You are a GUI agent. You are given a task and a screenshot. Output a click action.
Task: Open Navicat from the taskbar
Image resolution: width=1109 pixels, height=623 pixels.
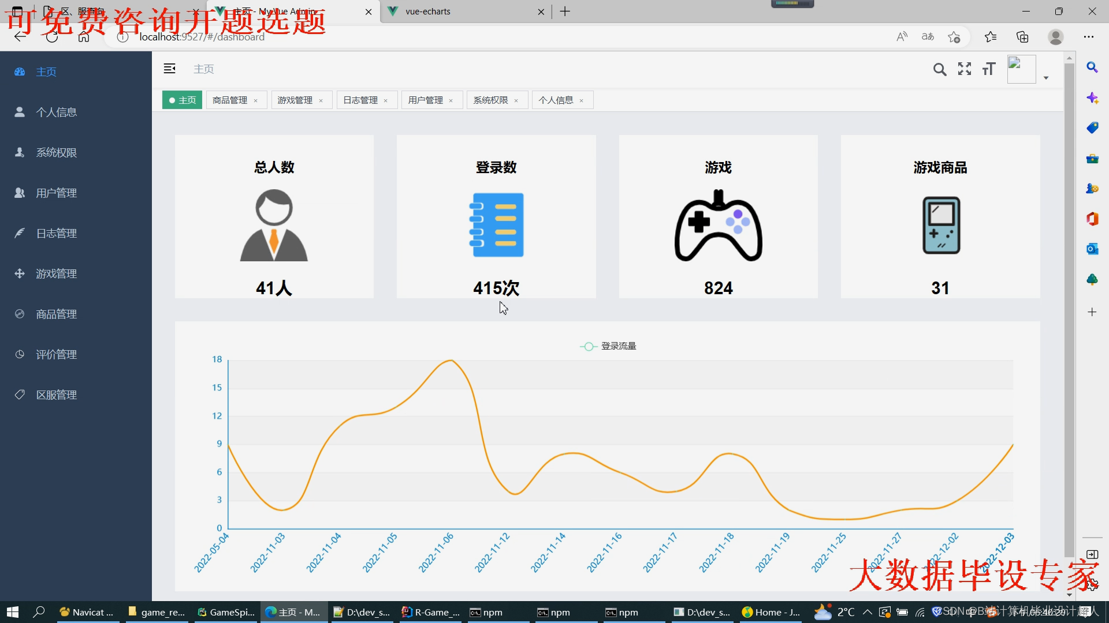coord(87,612)
